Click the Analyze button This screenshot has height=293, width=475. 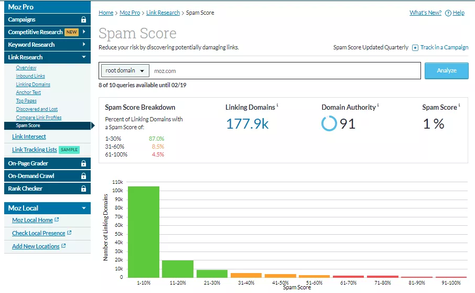tap(447, 71)
